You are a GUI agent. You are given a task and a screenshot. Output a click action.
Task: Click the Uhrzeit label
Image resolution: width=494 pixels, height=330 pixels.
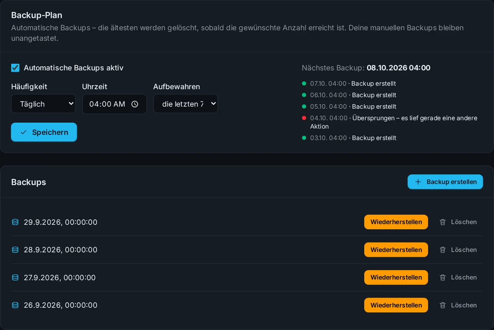pyautogui.click(x=95, y=87)
